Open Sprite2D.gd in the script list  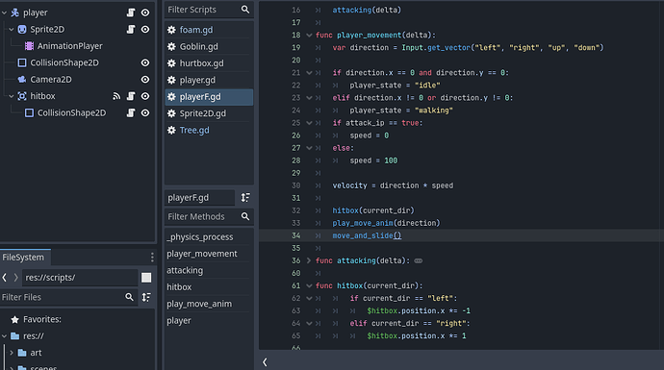pos(209,113)
